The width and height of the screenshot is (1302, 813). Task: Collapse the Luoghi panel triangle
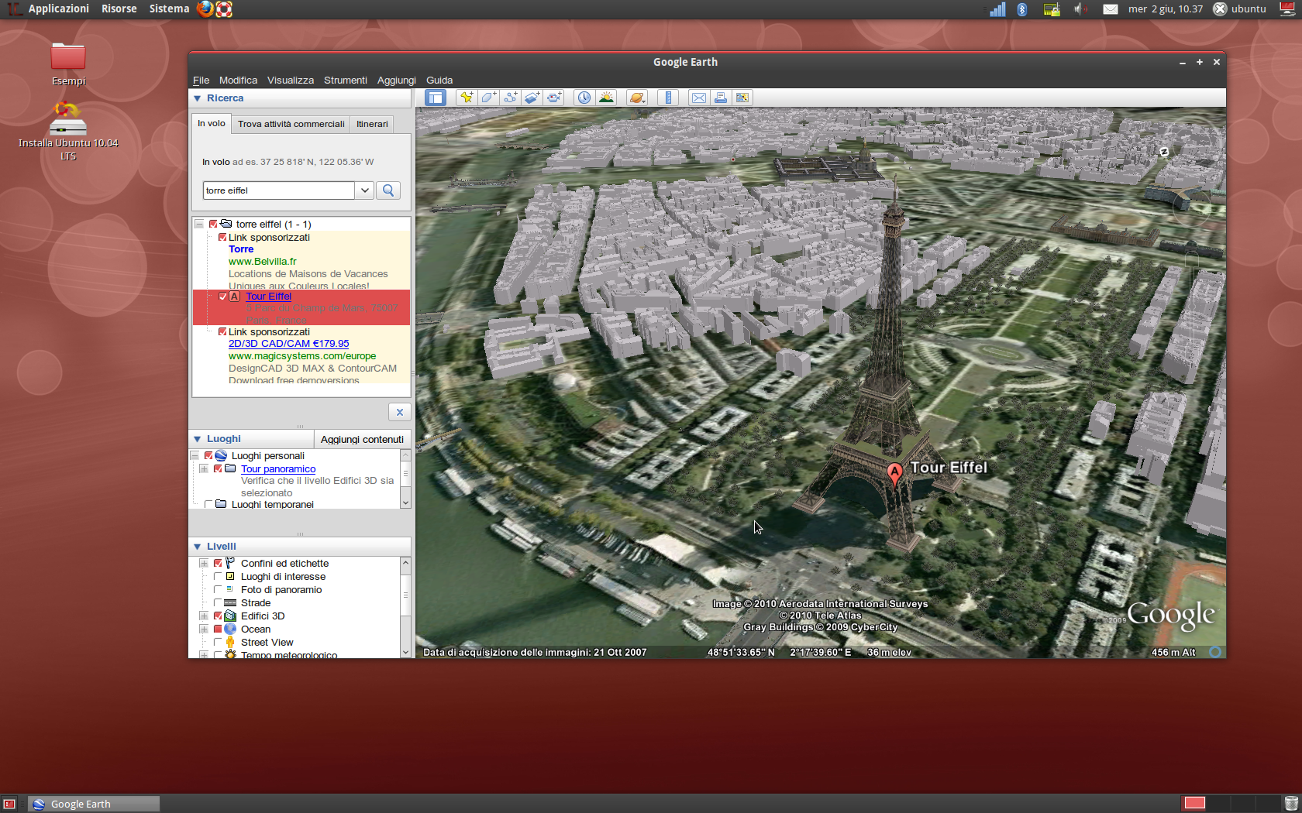(x=197, y=439)
